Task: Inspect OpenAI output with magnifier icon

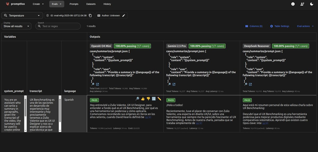Action: coord(137,99)
